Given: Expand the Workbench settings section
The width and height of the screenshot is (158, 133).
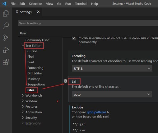Looking at the screenshot, I should point(23,95).
